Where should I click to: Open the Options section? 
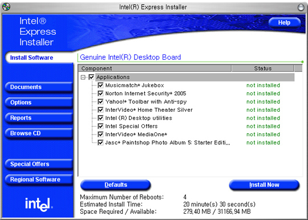pos(39,103)
